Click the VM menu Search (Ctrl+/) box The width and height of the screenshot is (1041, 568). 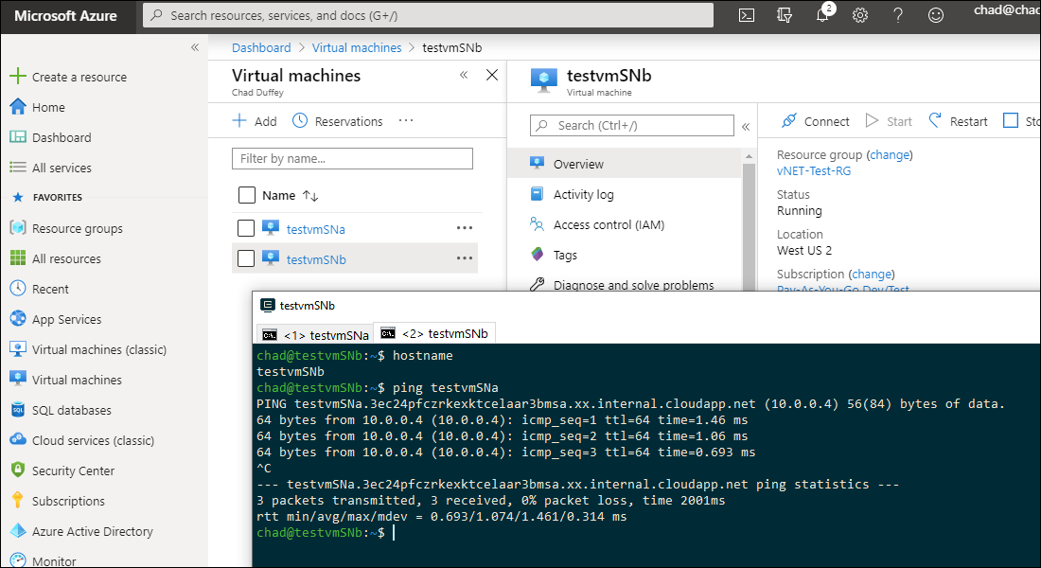coord(631,126)
